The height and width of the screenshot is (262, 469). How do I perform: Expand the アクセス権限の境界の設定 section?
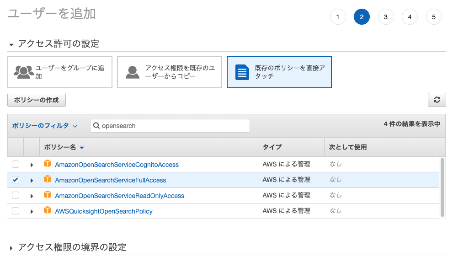coord(11,248)
